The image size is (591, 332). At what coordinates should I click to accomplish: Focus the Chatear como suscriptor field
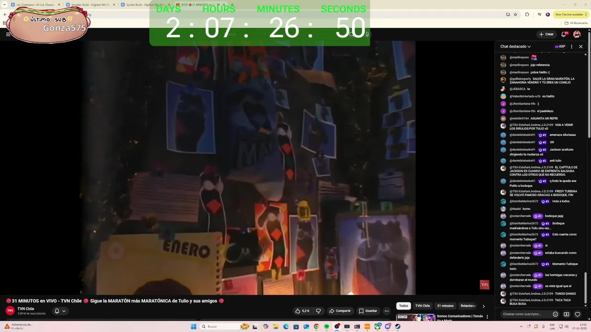point(525,314)
